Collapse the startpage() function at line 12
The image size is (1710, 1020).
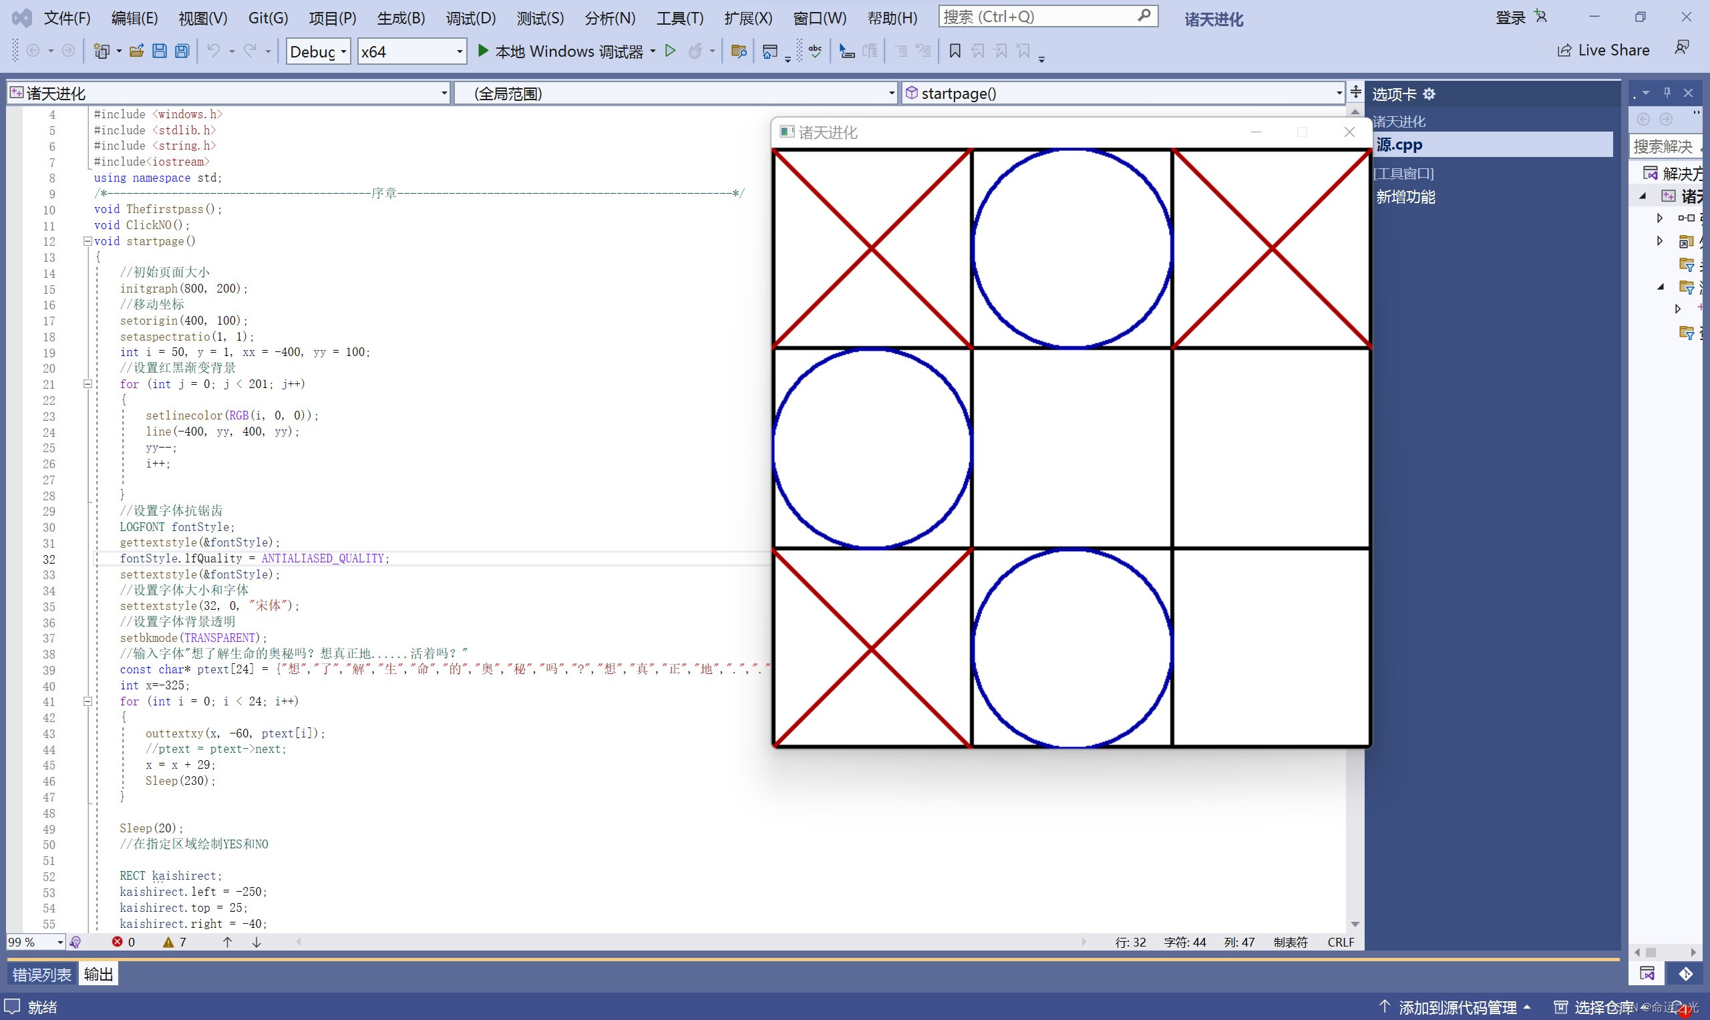(88, 241)
